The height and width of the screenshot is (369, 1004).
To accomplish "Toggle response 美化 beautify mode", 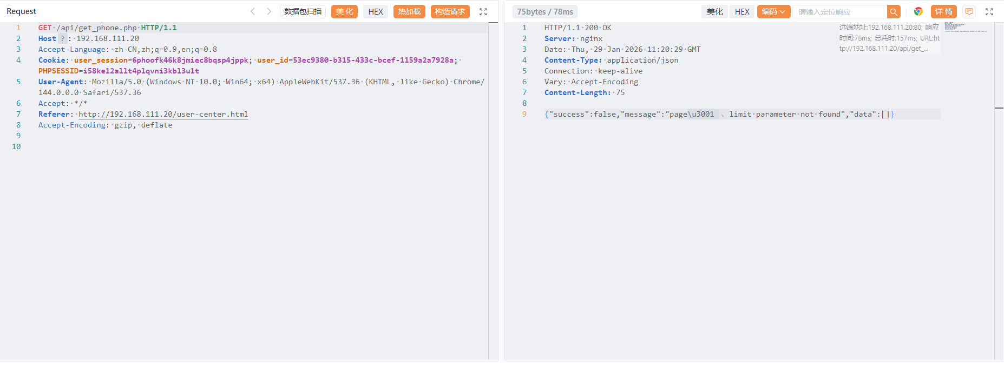I will pyautogui.click(x=714, y=11).
